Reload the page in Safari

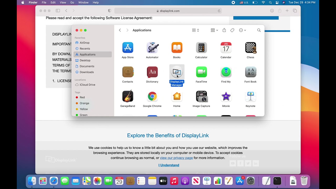click(x=219, y=11)
